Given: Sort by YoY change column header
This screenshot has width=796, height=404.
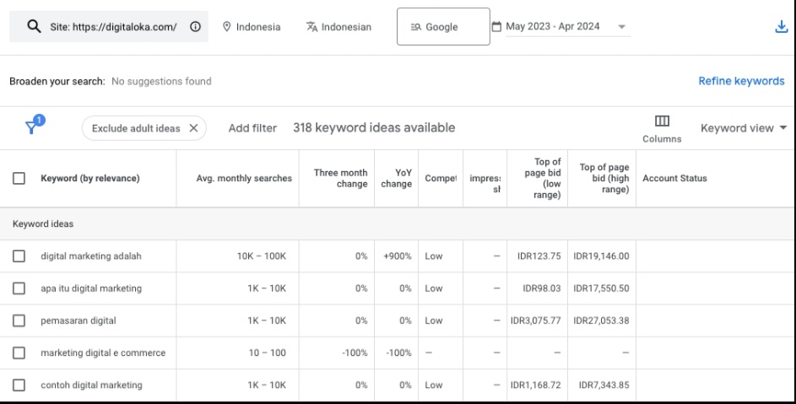Looking at the screenshot, I should pyautogui.click(x=397, y=178).
